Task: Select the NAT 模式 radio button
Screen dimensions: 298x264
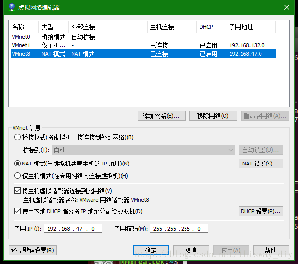Action: point(17,164)
